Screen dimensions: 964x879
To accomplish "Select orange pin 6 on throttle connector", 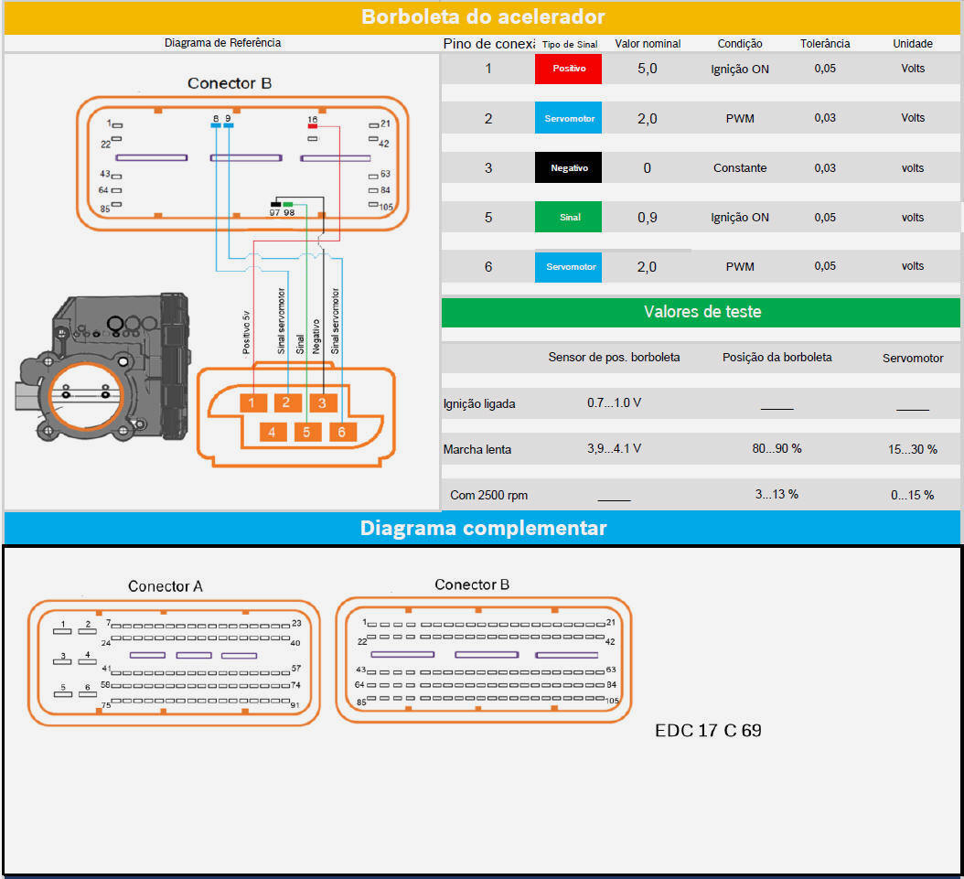I will [x=341, y=432].
